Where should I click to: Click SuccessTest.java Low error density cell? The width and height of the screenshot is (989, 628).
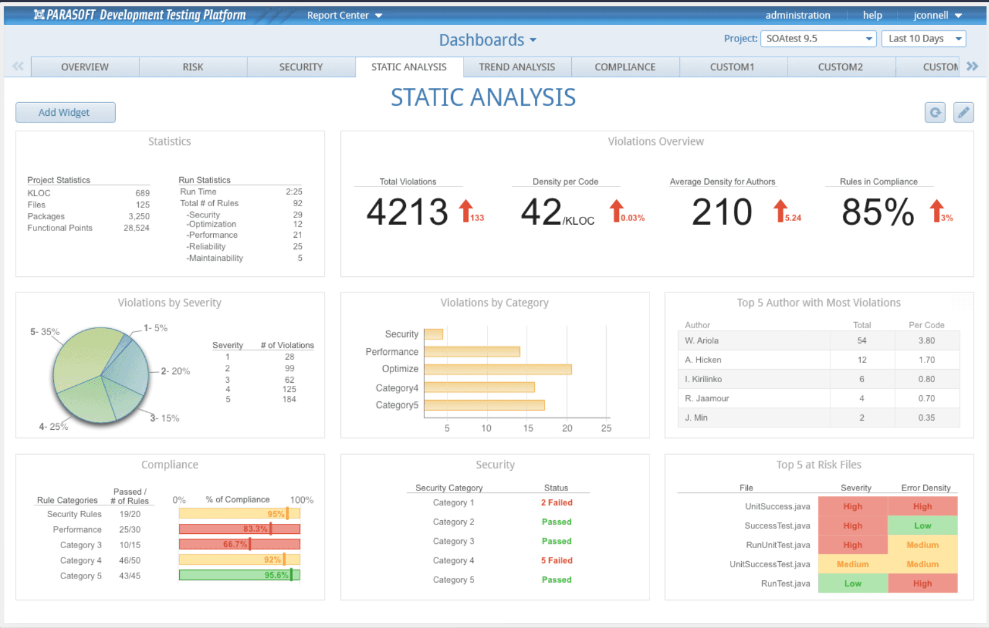tap(922, 525)
